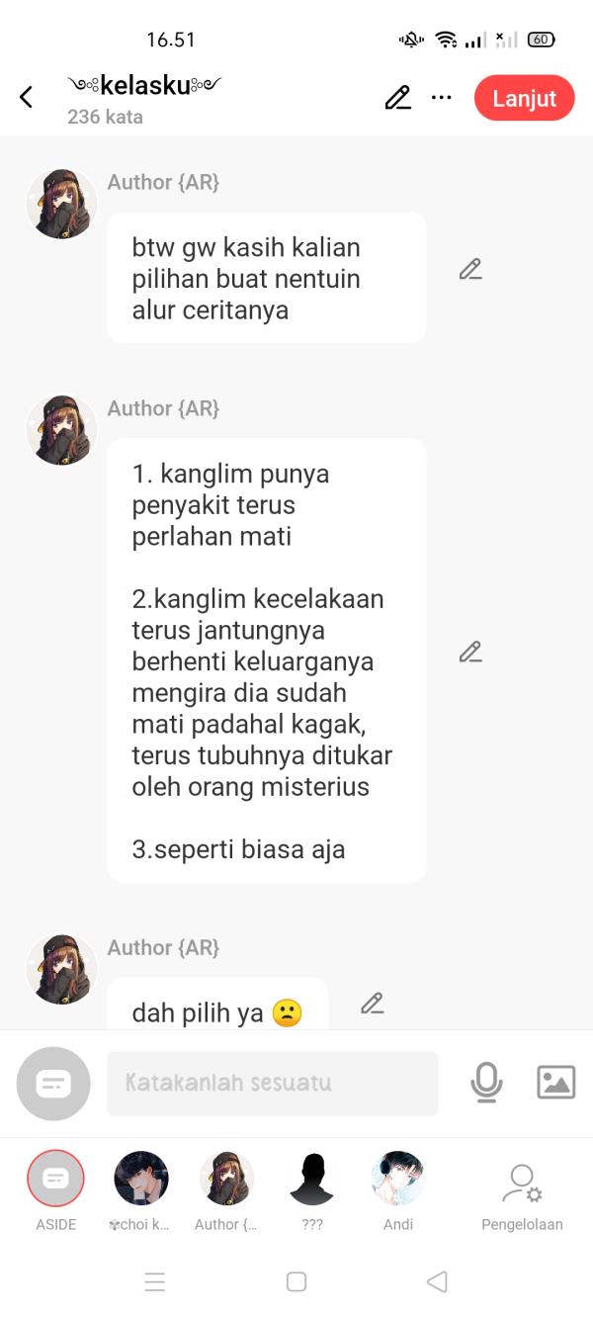This screenshot has width=593, height=1318.
Task: Tap the gray chat bubble button beside input
Action: point(53,1084)
